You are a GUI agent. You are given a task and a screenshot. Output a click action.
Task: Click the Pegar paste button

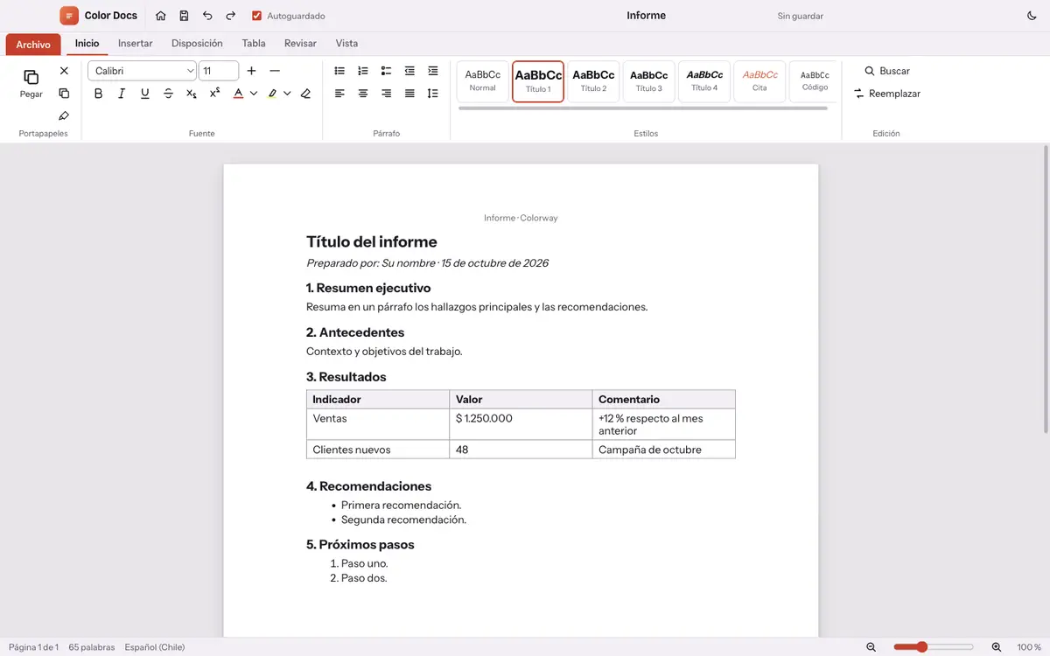coord(31,84)
